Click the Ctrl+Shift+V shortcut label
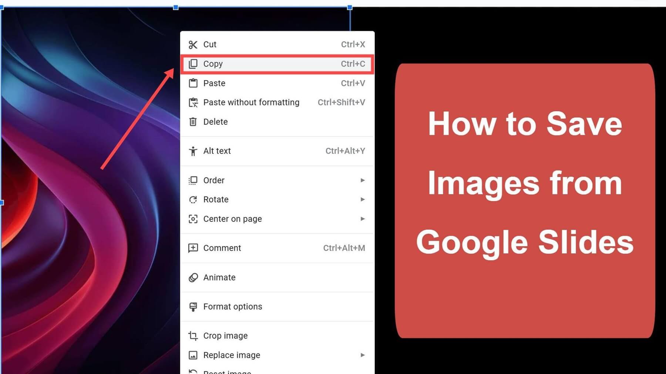The height and width of the screenshot is (374, 666). pyautogui.click(x=341, y=102)
